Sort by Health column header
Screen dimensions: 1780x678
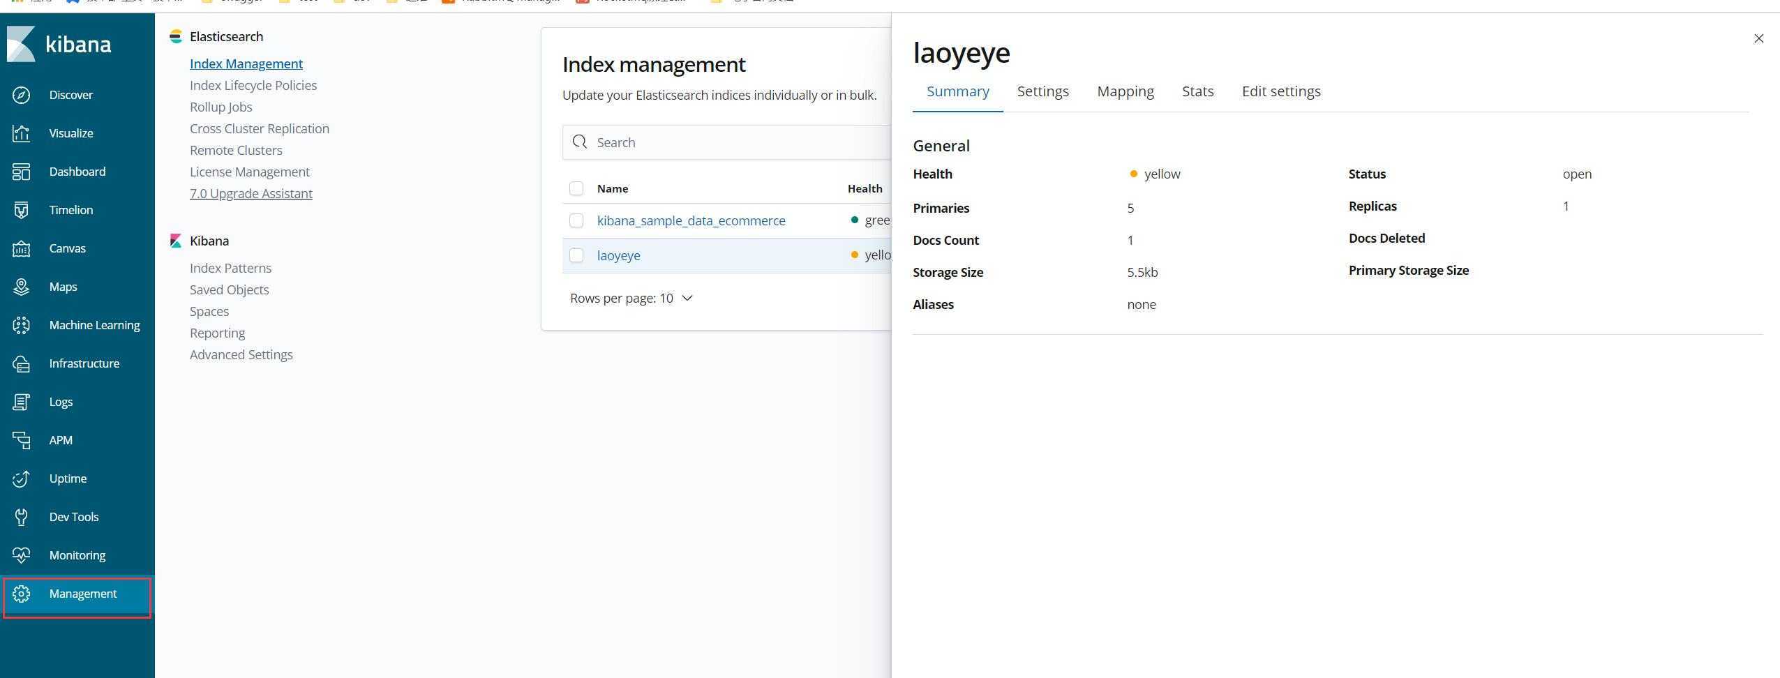pos(865,188)
